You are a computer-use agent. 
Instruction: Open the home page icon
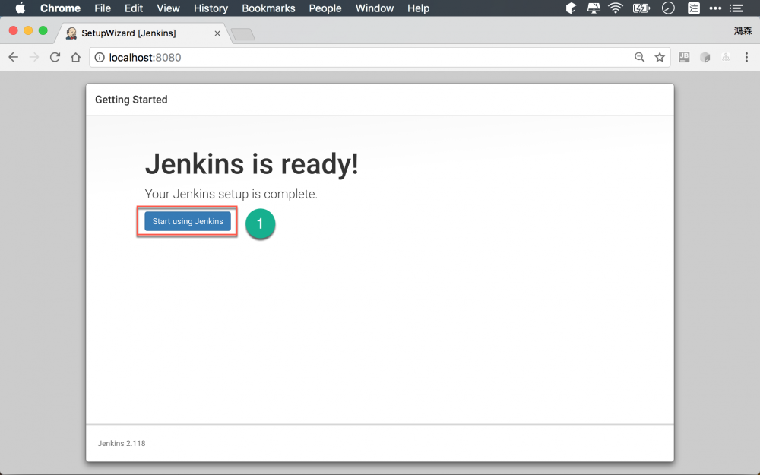click(75, 57)
